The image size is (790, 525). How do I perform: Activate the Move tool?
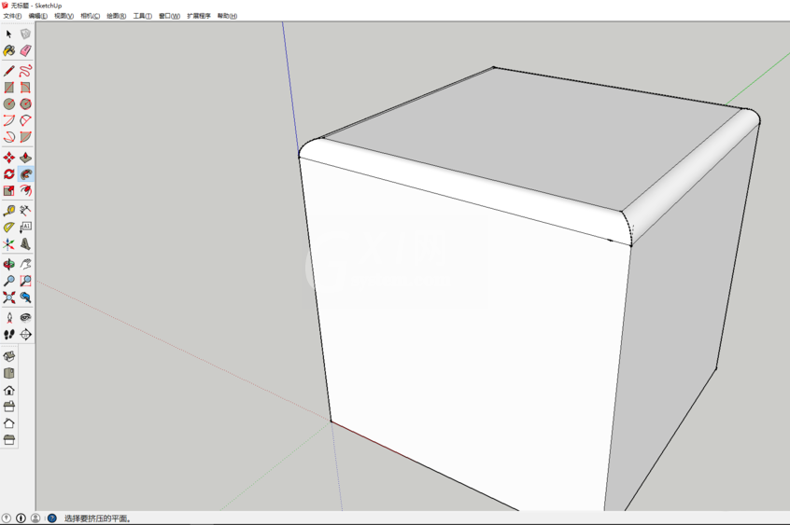coord(9,158)
